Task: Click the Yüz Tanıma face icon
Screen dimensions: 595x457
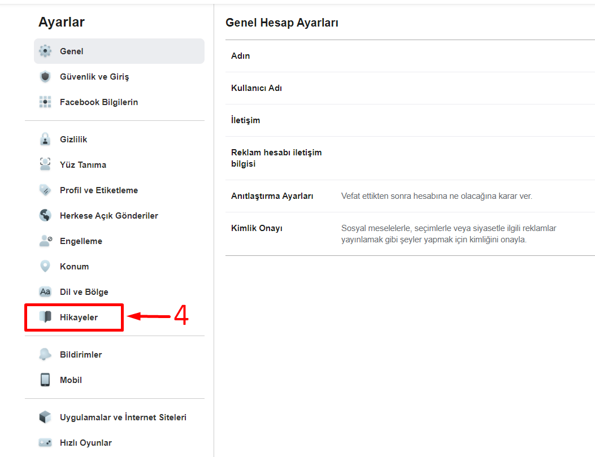Action: (x=45, y=165)
